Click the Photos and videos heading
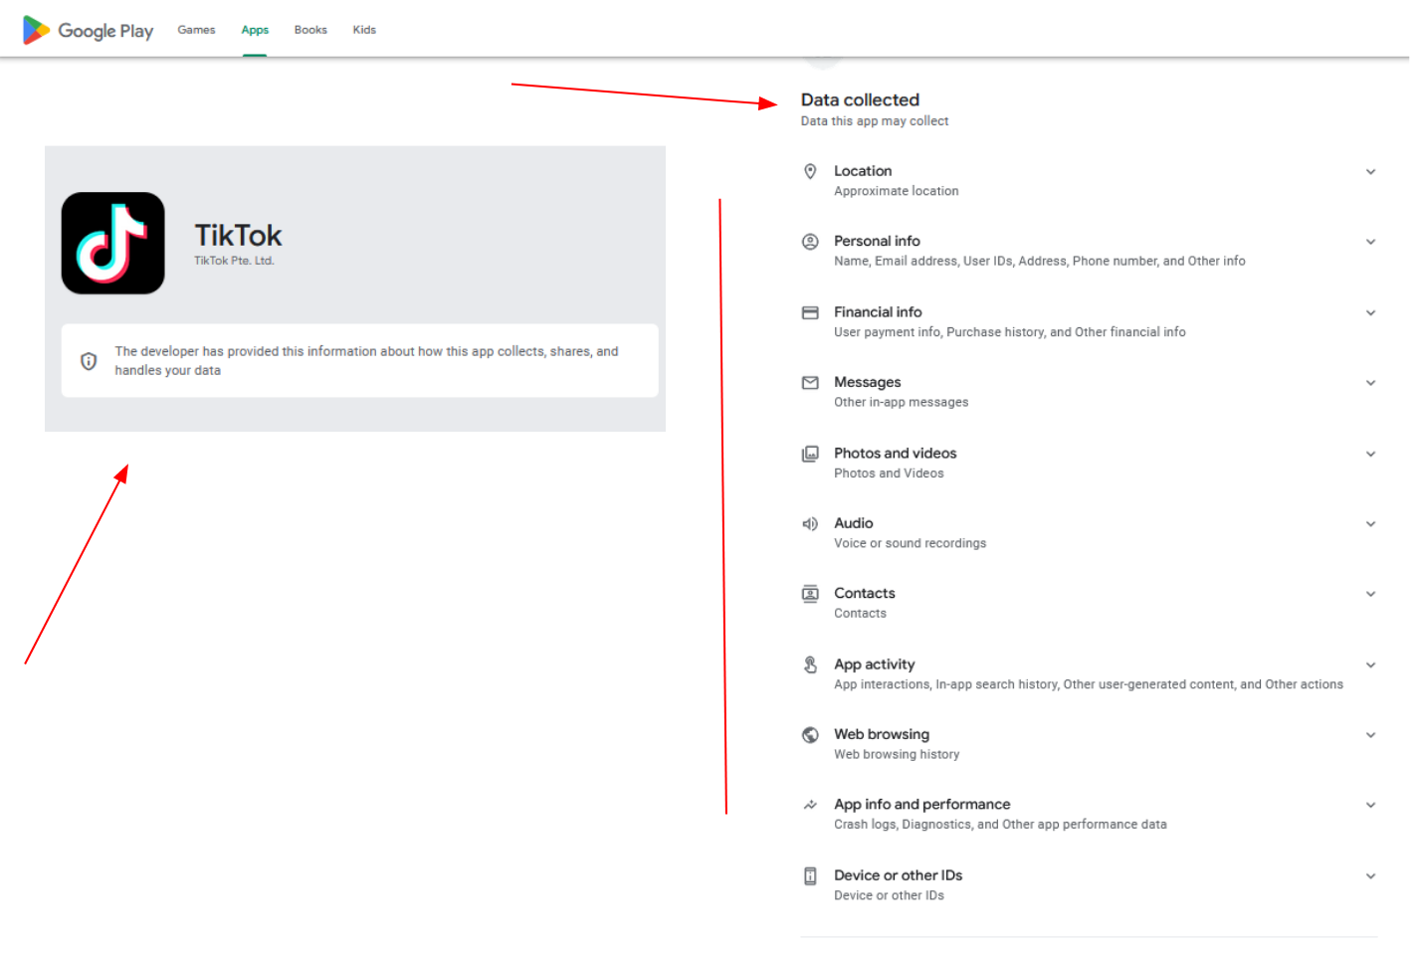 [x=895, y=453]
